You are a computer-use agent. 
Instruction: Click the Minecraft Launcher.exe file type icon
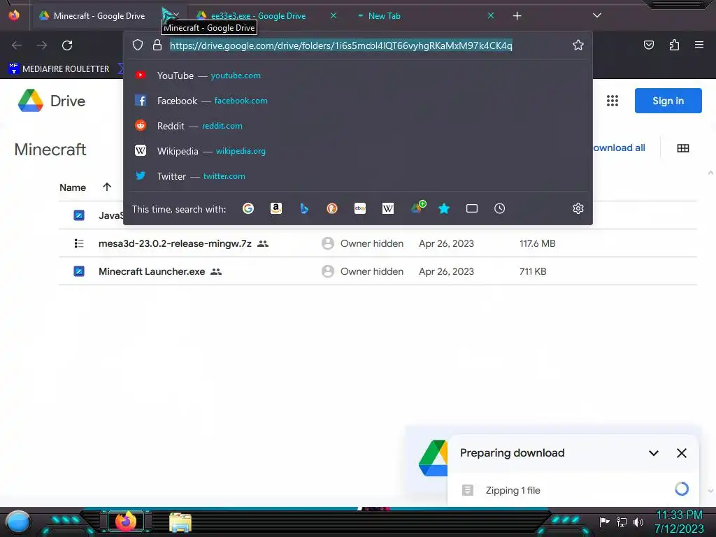(79, 271)
